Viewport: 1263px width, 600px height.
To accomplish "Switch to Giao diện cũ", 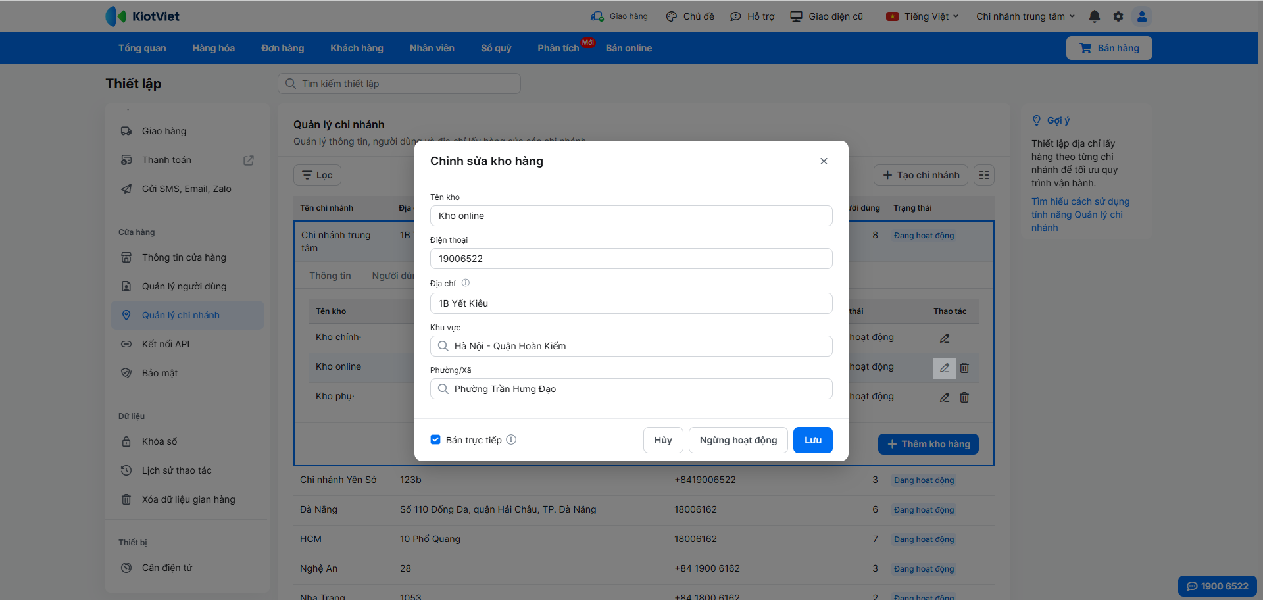I will [827, 16].
